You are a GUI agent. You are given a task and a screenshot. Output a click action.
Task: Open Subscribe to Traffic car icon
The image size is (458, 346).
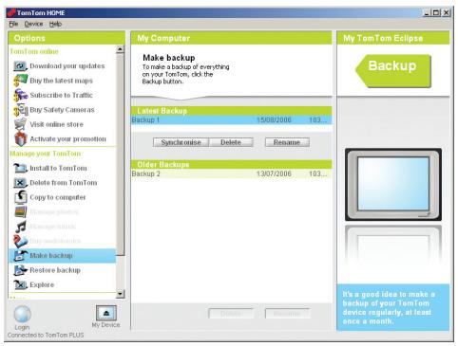pos(21,95)
